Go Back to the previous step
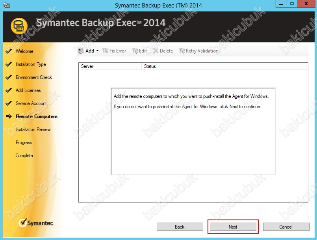This screenshot has width=317, height=240. 180,227
